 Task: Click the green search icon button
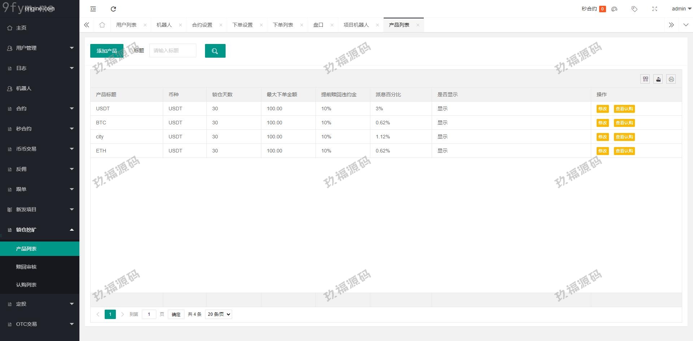[215, 51]
